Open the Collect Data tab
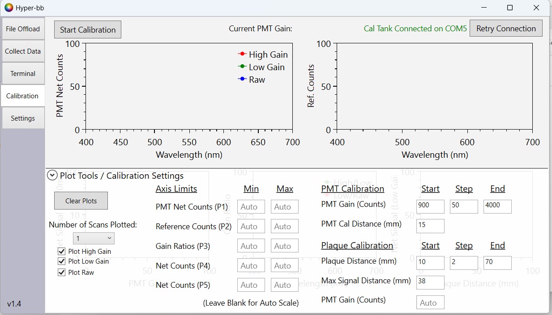Screen dimensions: 552x315 (23, 51)
